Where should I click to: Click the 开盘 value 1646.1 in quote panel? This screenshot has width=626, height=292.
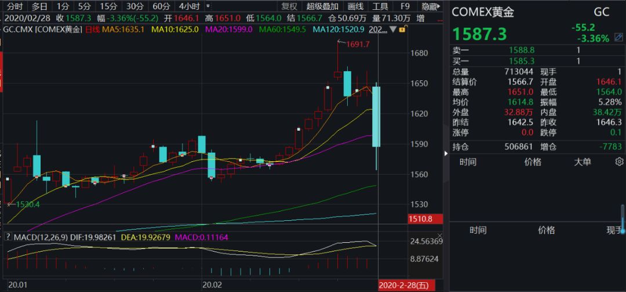pyautogui.click(x=609, y=82)
